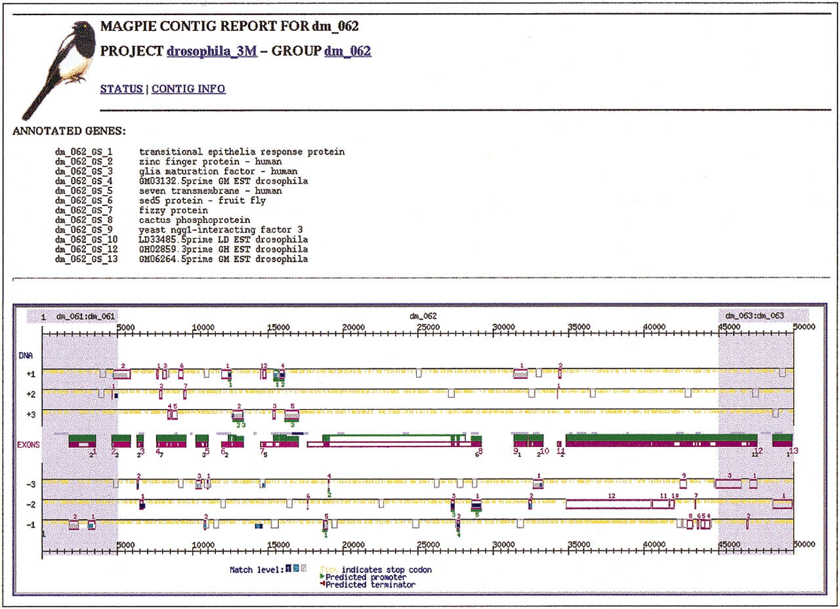Click ORF box 2 on the +1 strand near 5000
This screenshot has width=840, height=609.
[122, 374]
